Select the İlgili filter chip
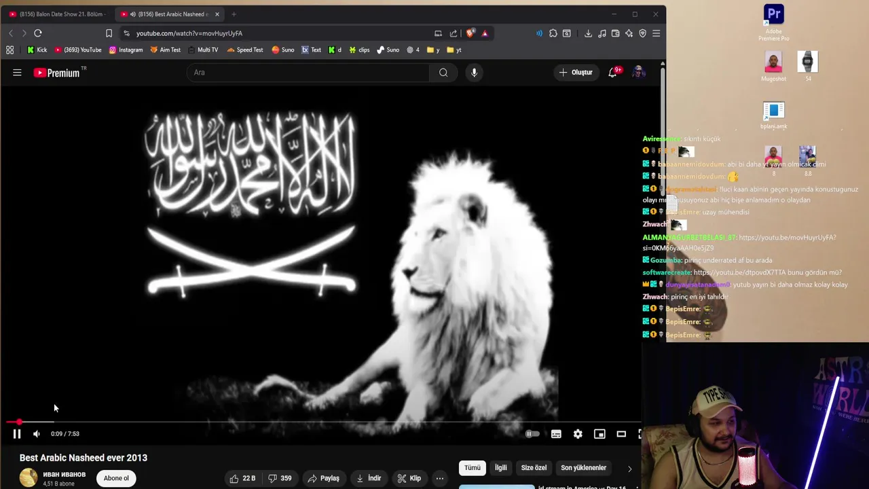This screenshot has width=869, height=489. coord(501,468)
